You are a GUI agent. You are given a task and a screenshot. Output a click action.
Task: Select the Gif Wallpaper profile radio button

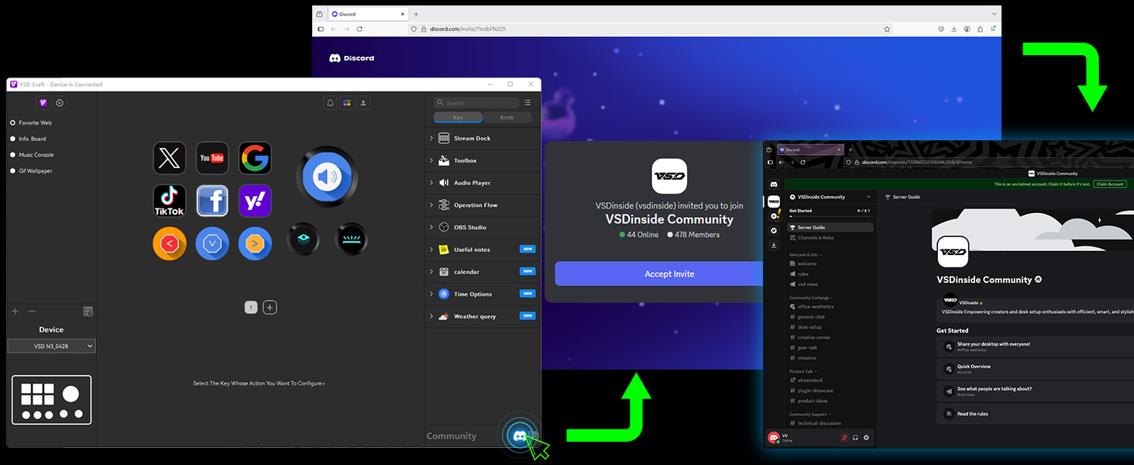click(x=13, y=170)
